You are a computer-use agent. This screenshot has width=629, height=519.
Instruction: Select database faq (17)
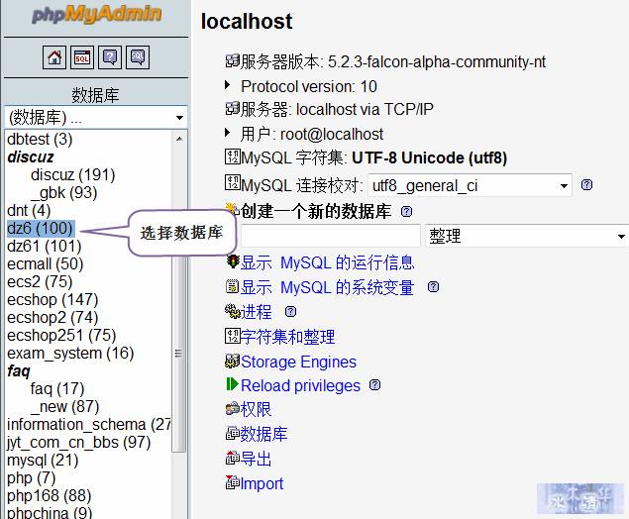click(57, 388)
